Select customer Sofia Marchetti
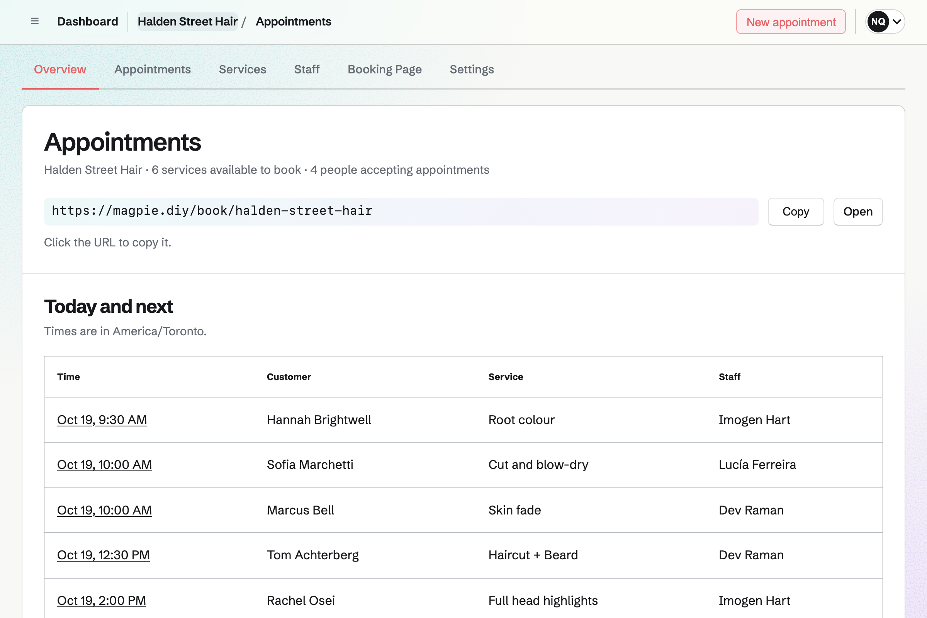The width and height of the screenshot is (927, 618). [310, 465]
